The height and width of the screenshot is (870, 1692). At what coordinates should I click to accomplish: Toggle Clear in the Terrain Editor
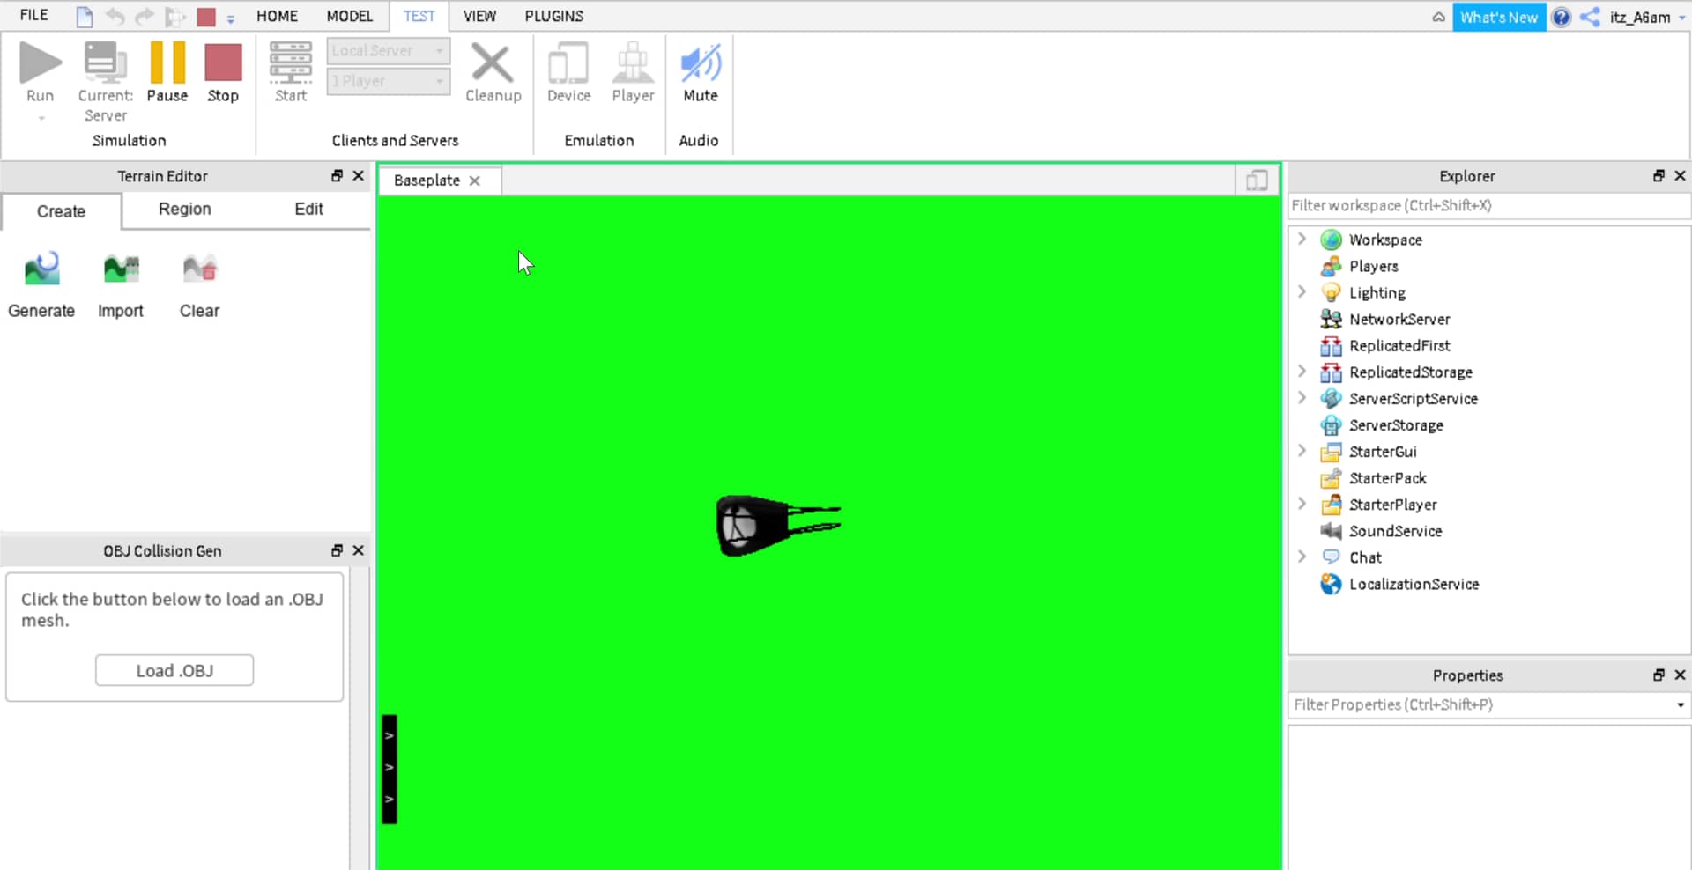199,282
